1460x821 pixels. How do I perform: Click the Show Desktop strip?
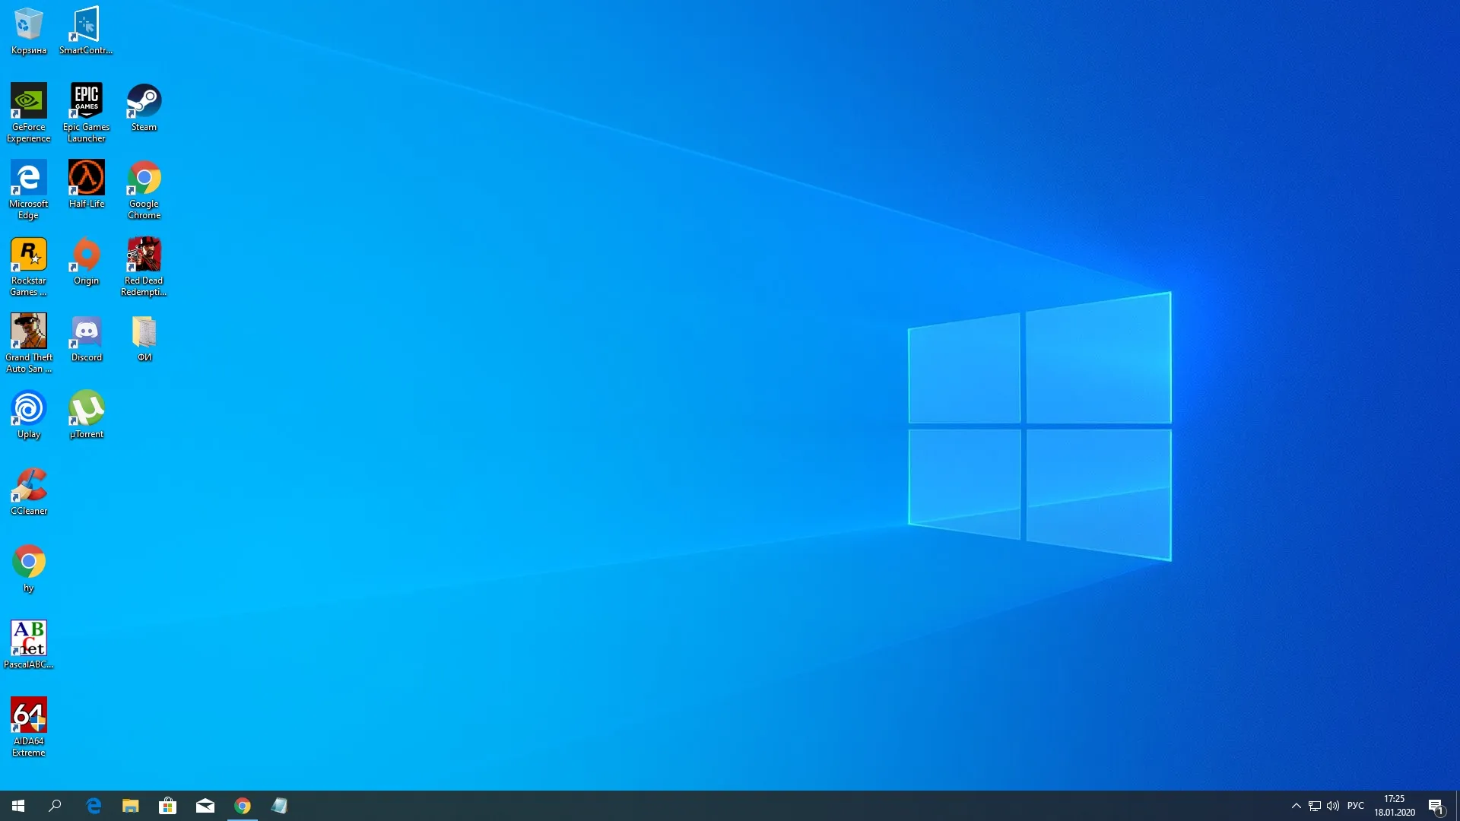tap(1457, 806)
